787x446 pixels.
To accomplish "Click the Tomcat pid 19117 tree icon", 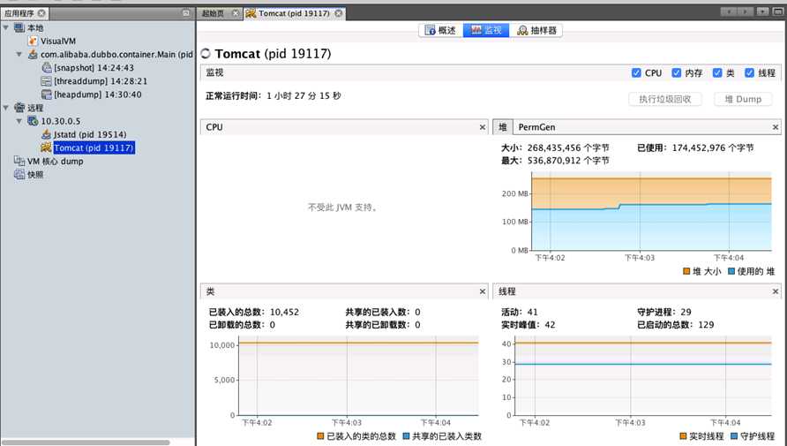I will coord(46,147).
